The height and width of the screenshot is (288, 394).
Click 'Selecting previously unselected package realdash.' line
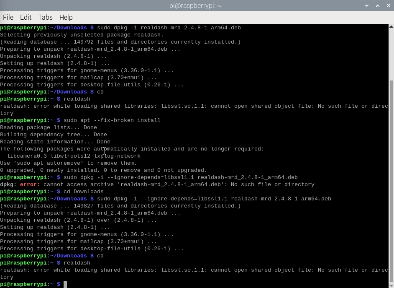82,35
